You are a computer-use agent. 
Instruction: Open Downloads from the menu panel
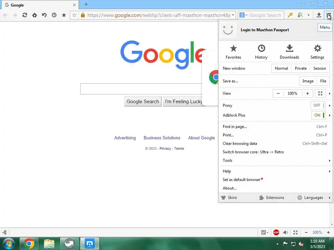(290, 52)
